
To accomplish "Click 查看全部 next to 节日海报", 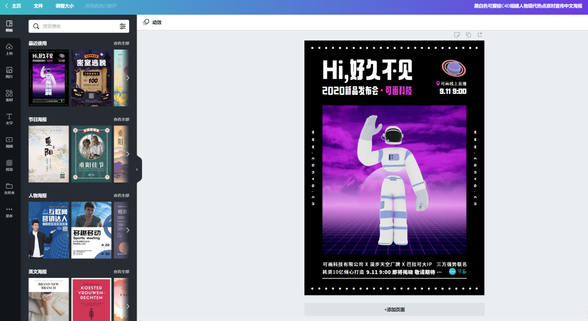I will pyautogui.click(x=121, y=119).
